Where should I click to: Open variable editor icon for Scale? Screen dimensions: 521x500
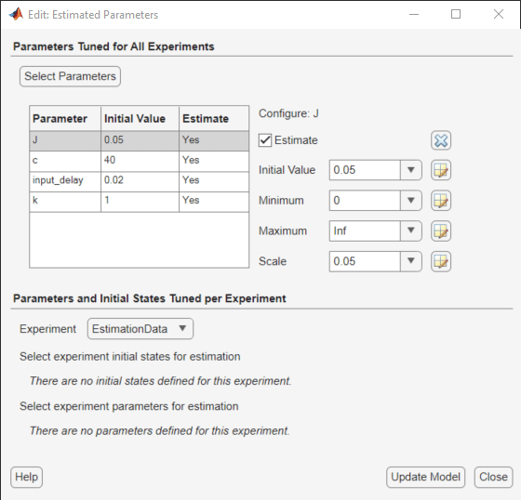coord(441,261)
